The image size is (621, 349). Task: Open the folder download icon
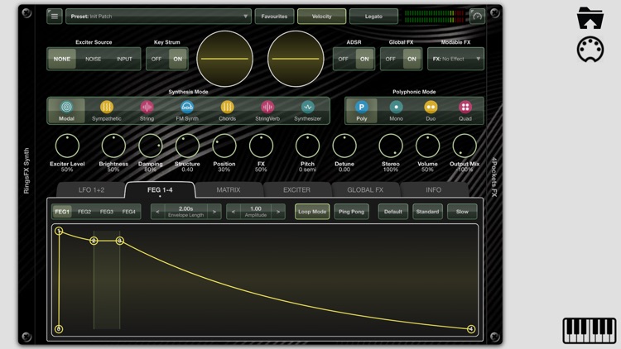(x=590, y=17)
